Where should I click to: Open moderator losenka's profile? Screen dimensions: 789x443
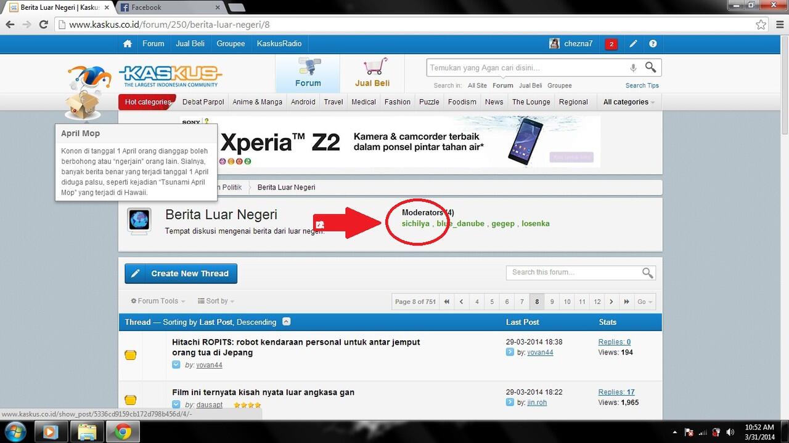[x=535, y=223]
